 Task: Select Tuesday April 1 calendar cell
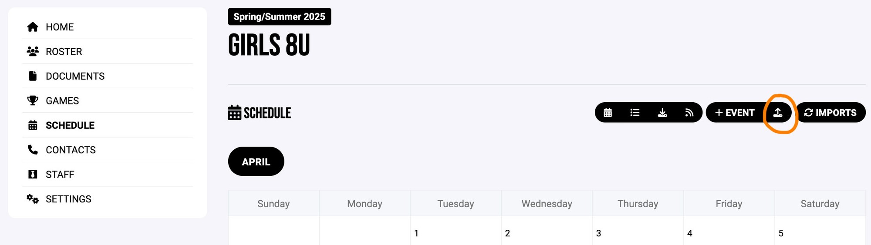click(456, 233)
